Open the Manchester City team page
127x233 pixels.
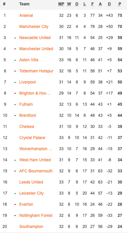tap(34, 27)
